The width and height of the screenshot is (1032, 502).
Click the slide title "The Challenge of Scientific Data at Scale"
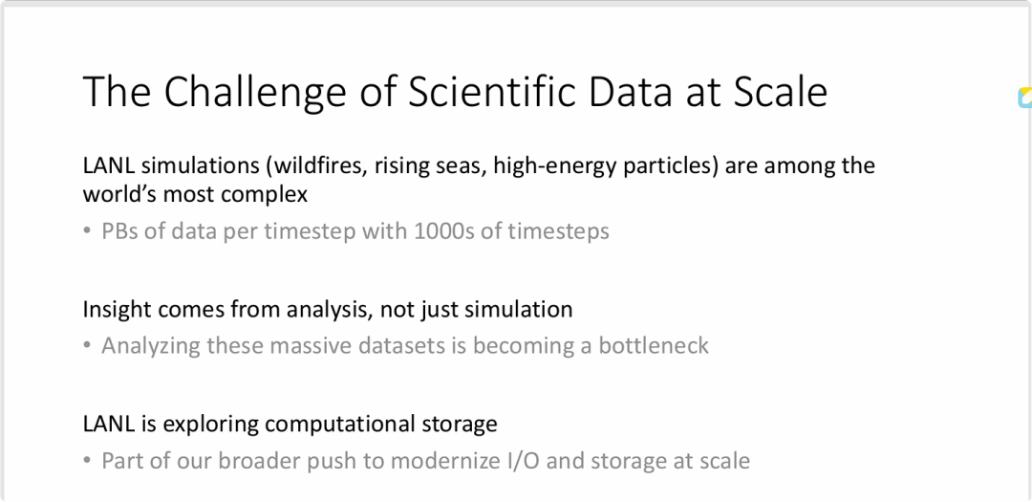tap(455, 92)
